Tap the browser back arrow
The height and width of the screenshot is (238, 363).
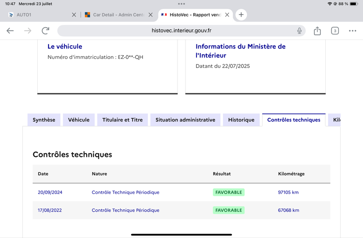tap(10, 31)
